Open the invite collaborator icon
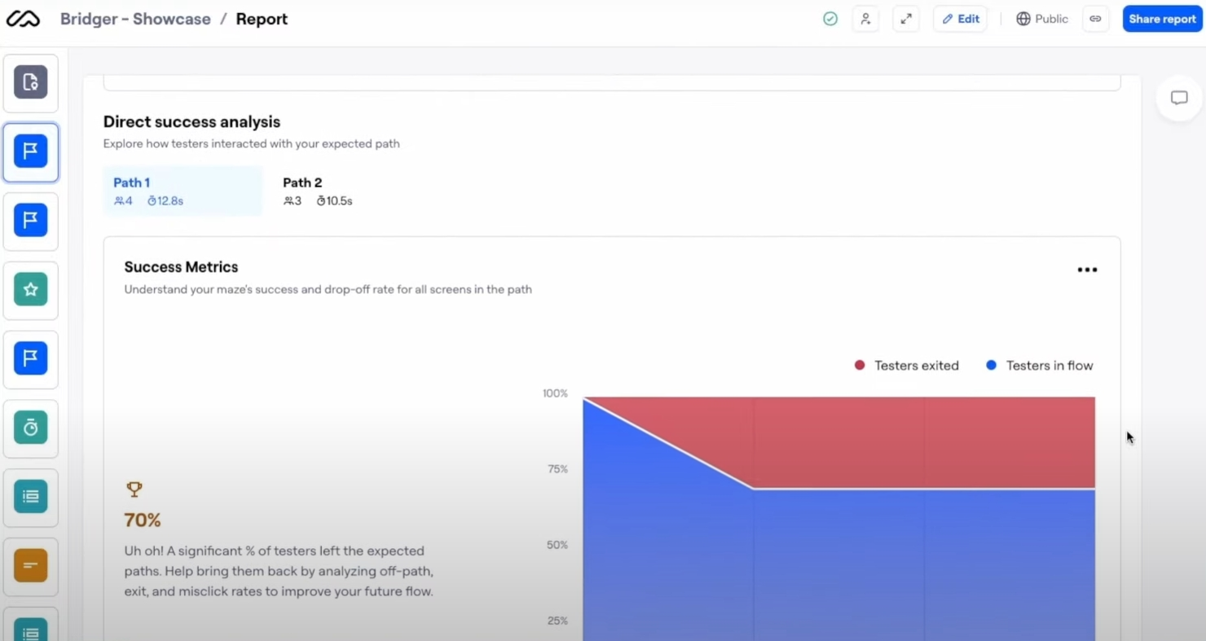The image size is (1206, 641). 865,18
